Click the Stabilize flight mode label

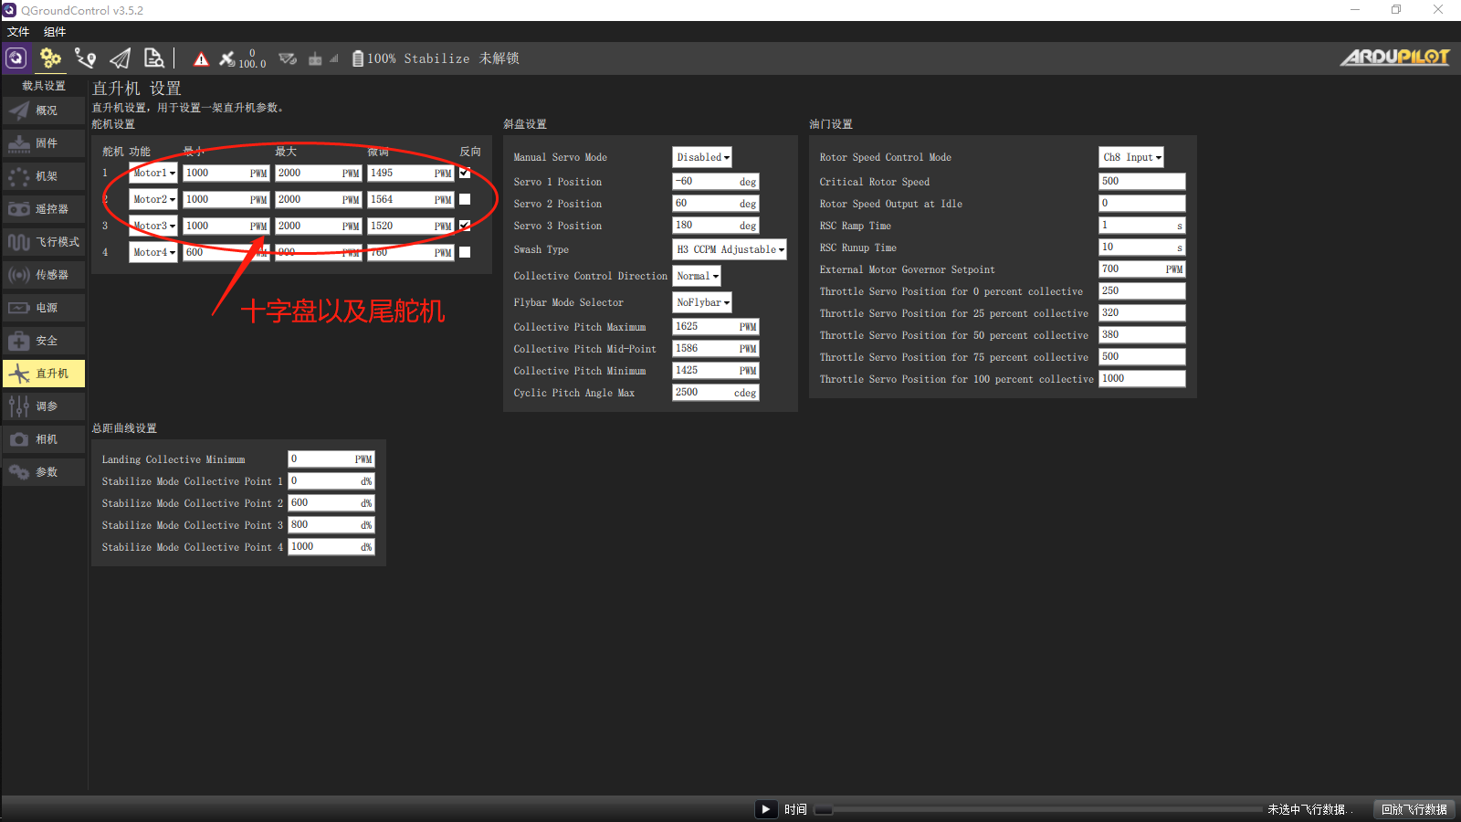coord(436,58)
